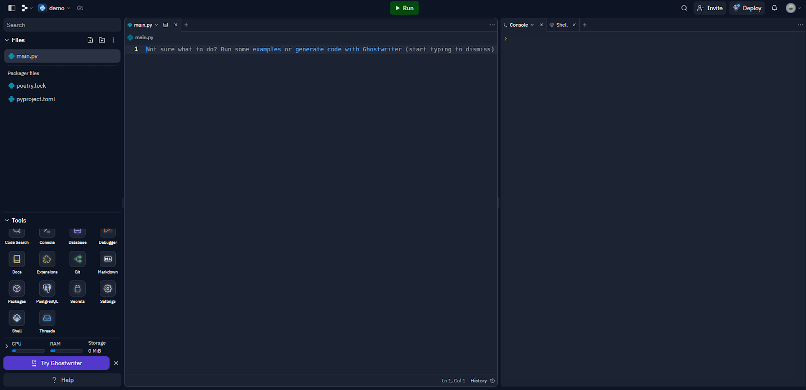Open the Secrets tool

(78, 289)
